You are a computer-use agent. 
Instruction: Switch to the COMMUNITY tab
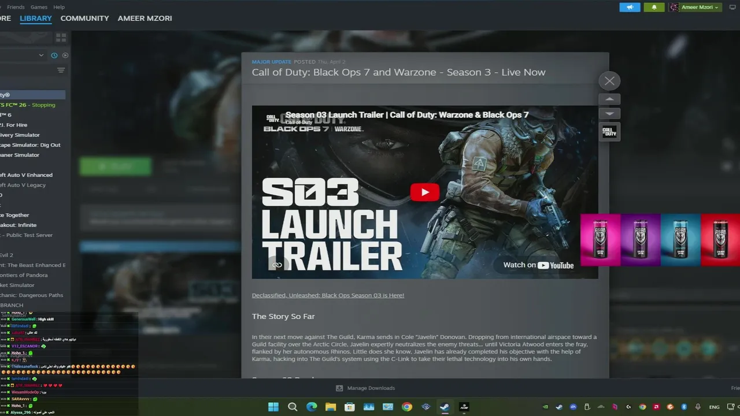(84, 18)
